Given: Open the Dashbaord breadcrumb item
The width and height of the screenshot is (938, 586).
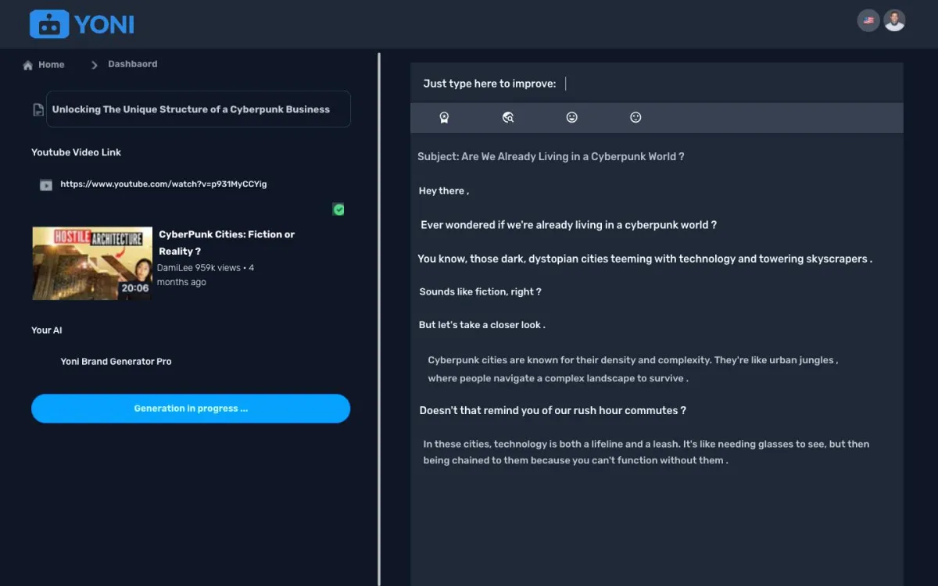Looking at the screenshot, I should coord(132,64).
